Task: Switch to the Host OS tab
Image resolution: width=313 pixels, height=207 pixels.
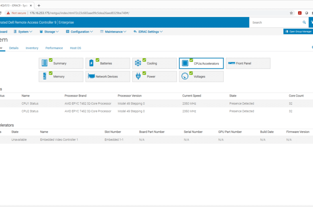Action: pyautogui.click(x=75, y=48)
